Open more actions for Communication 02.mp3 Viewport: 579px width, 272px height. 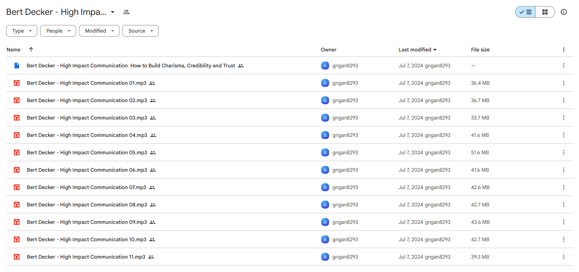point(564,100)
